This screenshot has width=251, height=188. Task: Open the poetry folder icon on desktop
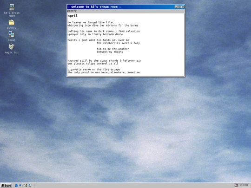pyautogui.click(x=12, y=22)
